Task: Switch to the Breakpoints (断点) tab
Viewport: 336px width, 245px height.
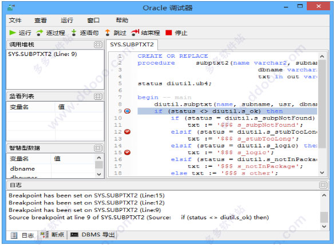Action: tap(53, 235)
